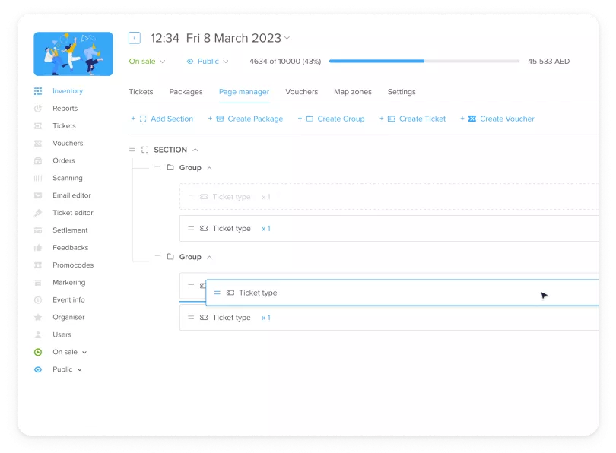Click the ticket sales progress bar
The height and width of the screenshot is (453, 616).
424,61
